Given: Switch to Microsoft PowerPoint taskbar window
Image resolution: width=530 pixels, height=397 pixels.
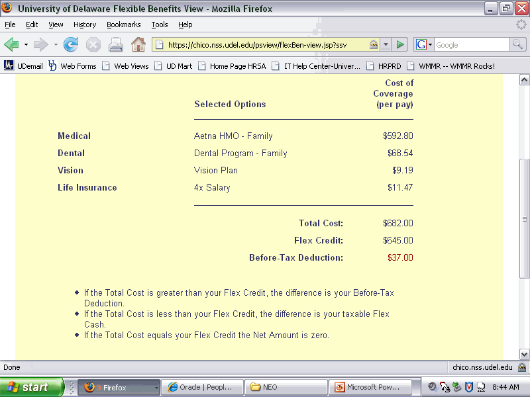Looking at the screenshot, I should point(371,387).
